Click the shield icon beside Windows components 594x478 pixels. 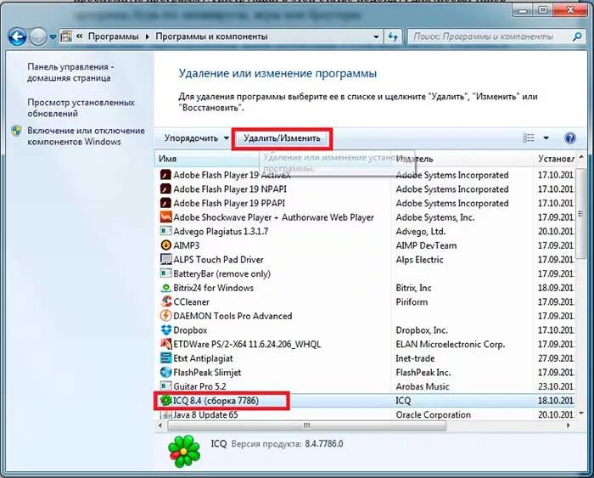coord(16,131)
